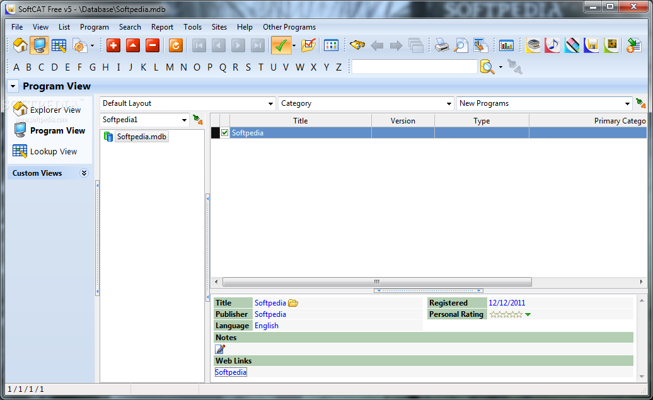Screen dimensions: 653x400
Task: Sort by the Type column header
Action: 482,121
